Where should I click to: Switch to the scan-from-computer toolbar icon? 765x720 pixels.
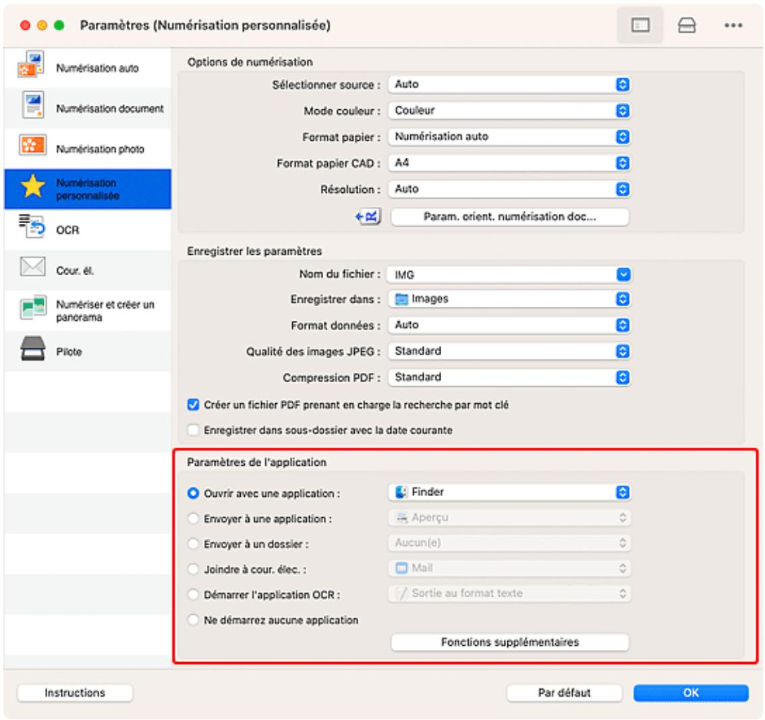[640, 25]
